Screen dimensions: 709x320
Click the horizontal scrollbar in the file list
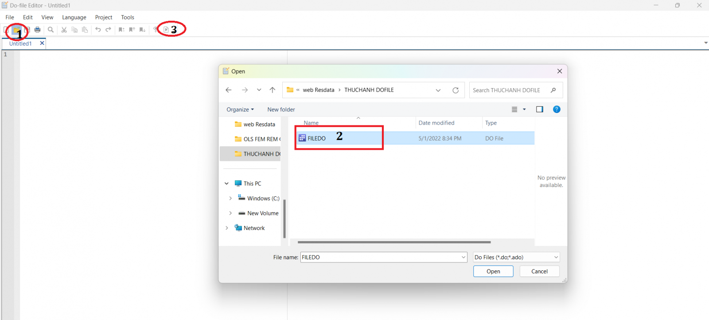coord(394,242)
